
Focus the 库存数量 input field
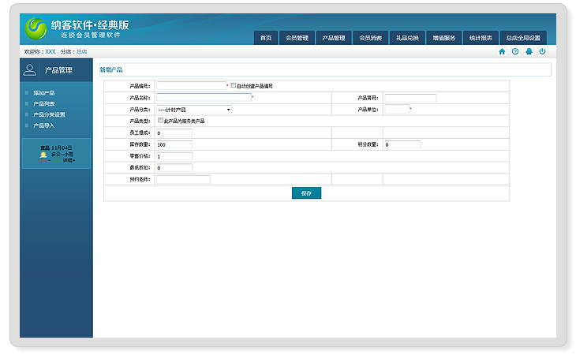point(174,145)
